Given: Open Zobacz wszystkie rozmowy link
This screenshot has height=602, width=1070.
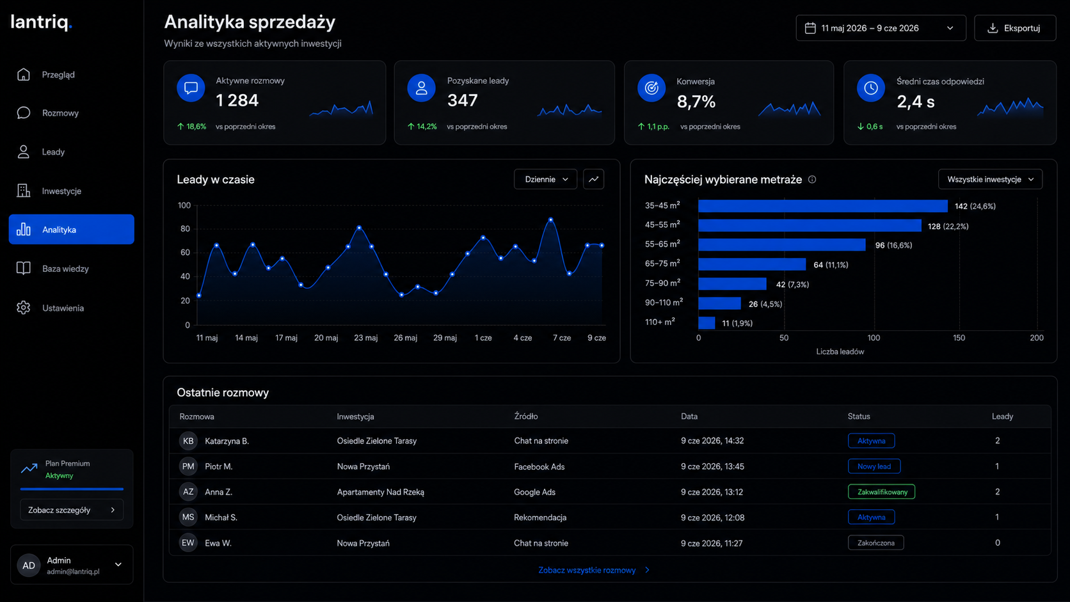Looking at the screenshot, I should click(x=594, y=570).
